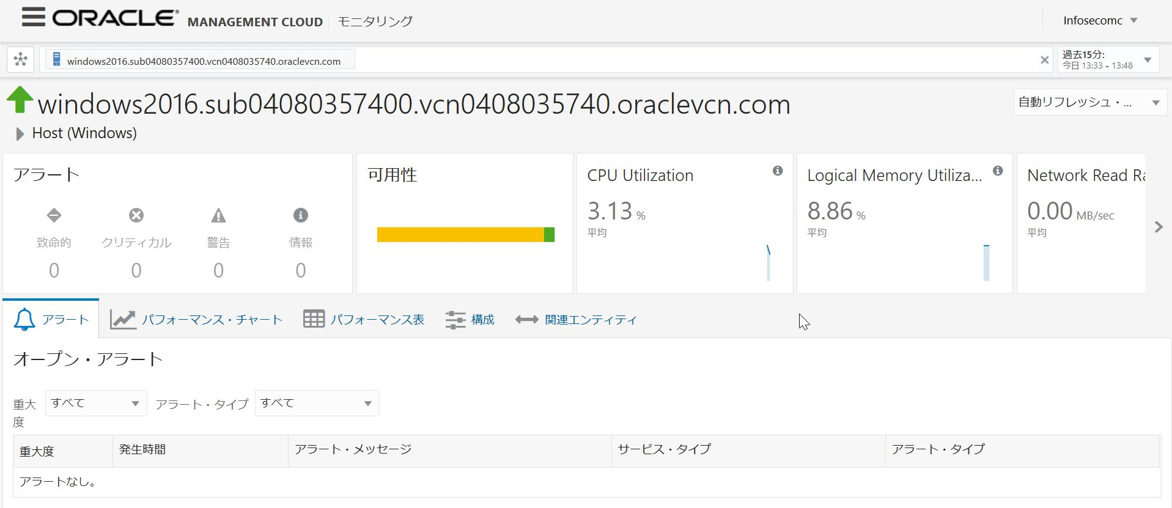Show CPU Utilization info tooltip icon
The image size is (1172, 508).
coord(778,171)
